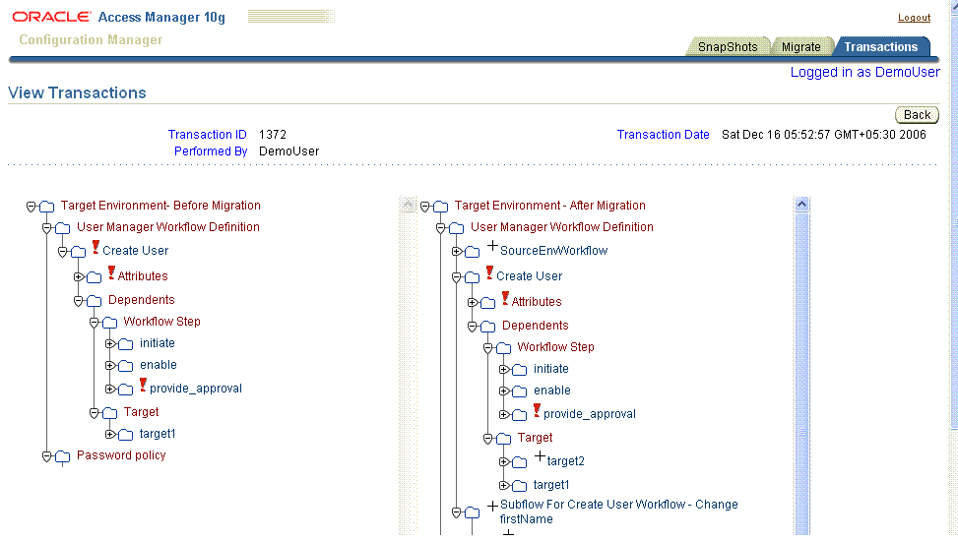
Task: Click folder icon beside left Workflow Step
Action: tap(110, 323)
